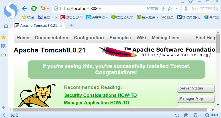Open Manager Application HOW-TO link
Screen dimensions: 221x118
coord(97,103)
